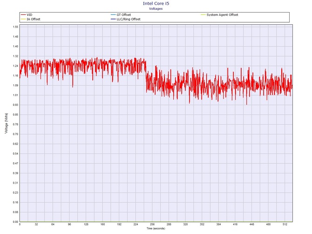
Task: Click the yellow IA Offset legend swatch
Action: pos(23,19)
